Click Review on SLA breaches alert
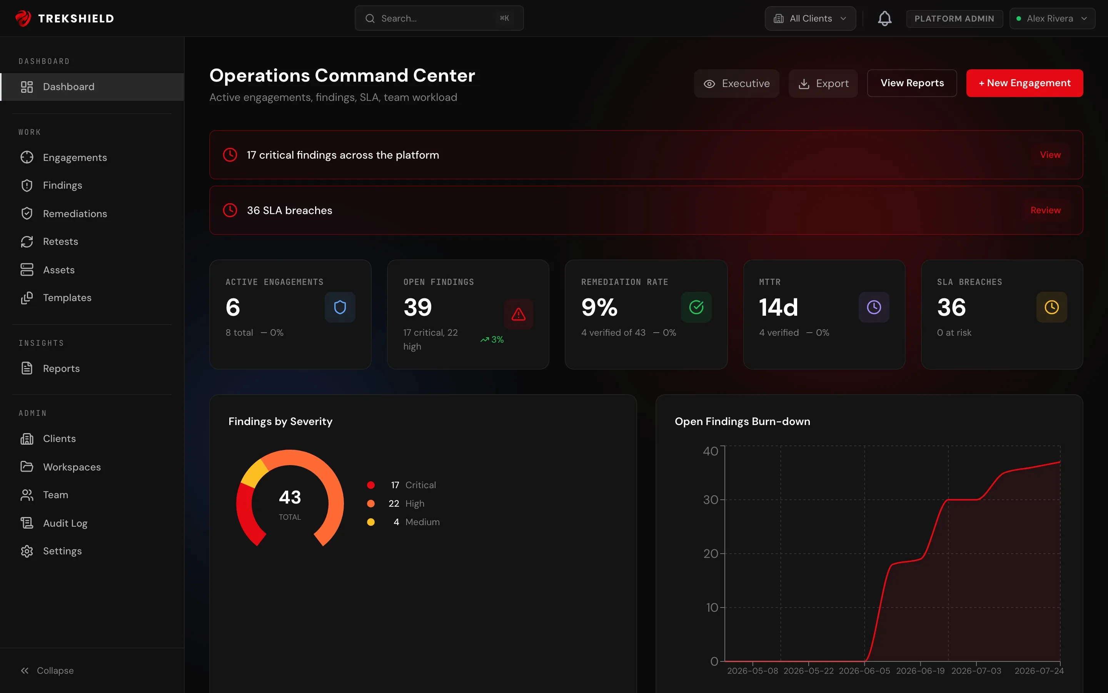 point(1045,210)
